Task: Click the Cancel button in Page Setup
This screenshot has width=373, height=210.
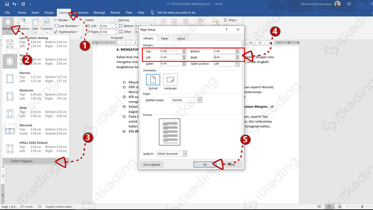Action: (231, 164)
